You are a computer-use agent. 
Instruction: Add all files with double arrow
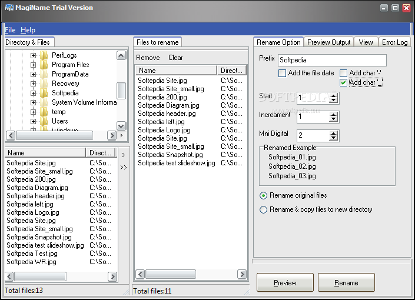click(x=124, y=167)
